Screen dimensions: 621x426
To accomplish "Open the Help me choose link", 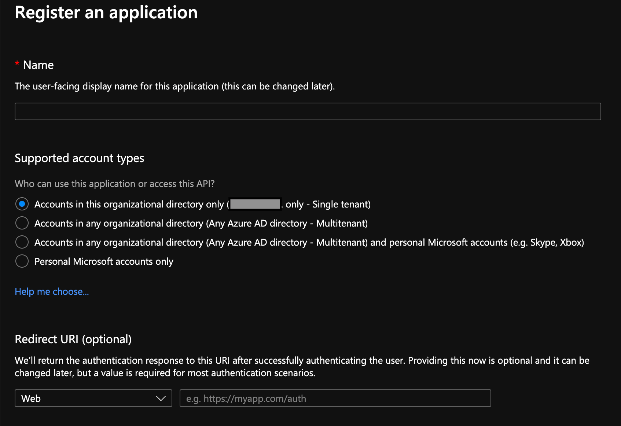I will click(x=52, y=291).
